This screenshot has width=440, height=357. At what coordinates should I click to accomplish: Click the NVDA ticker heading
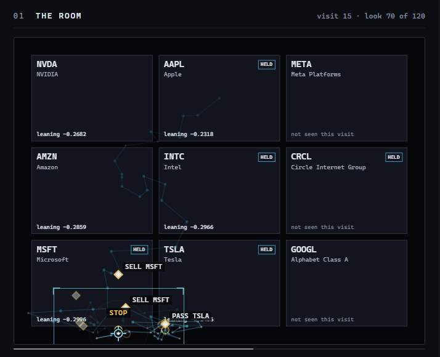47,64
